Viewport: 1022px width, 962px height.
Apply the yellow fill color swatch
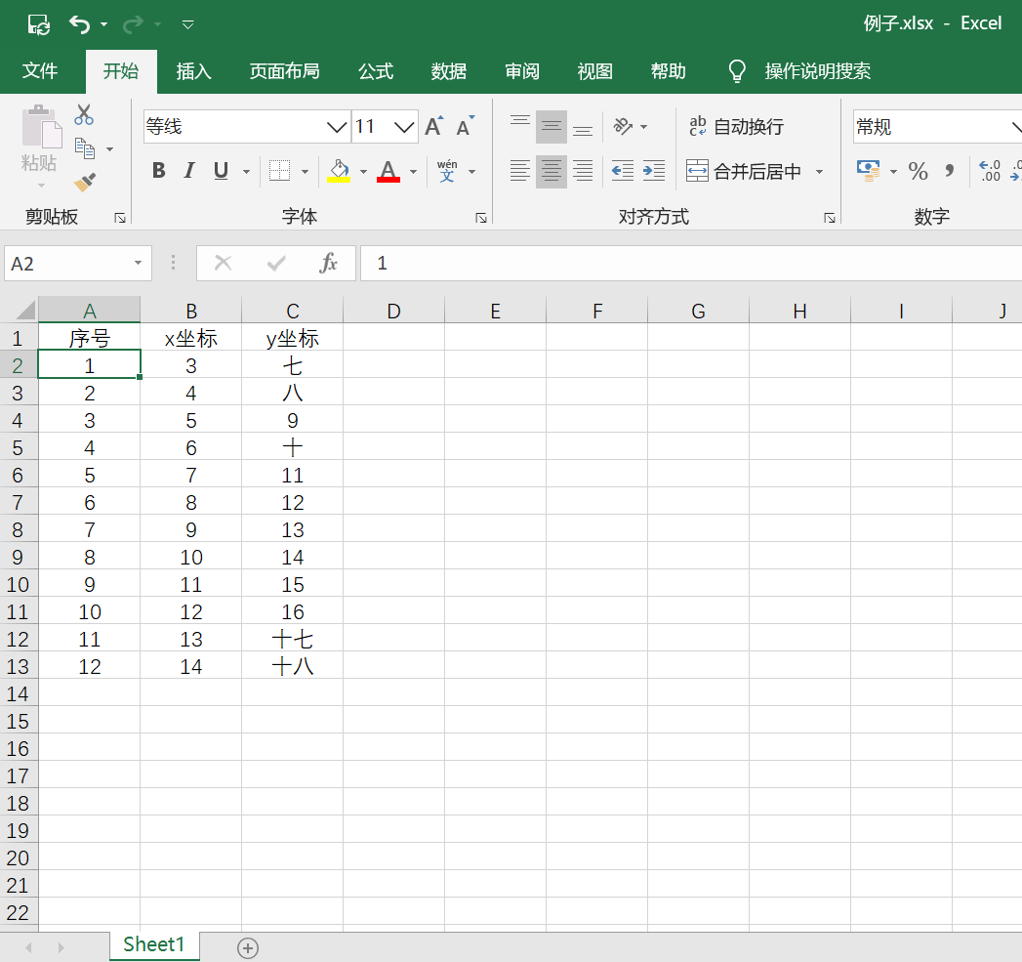[339, 171]
